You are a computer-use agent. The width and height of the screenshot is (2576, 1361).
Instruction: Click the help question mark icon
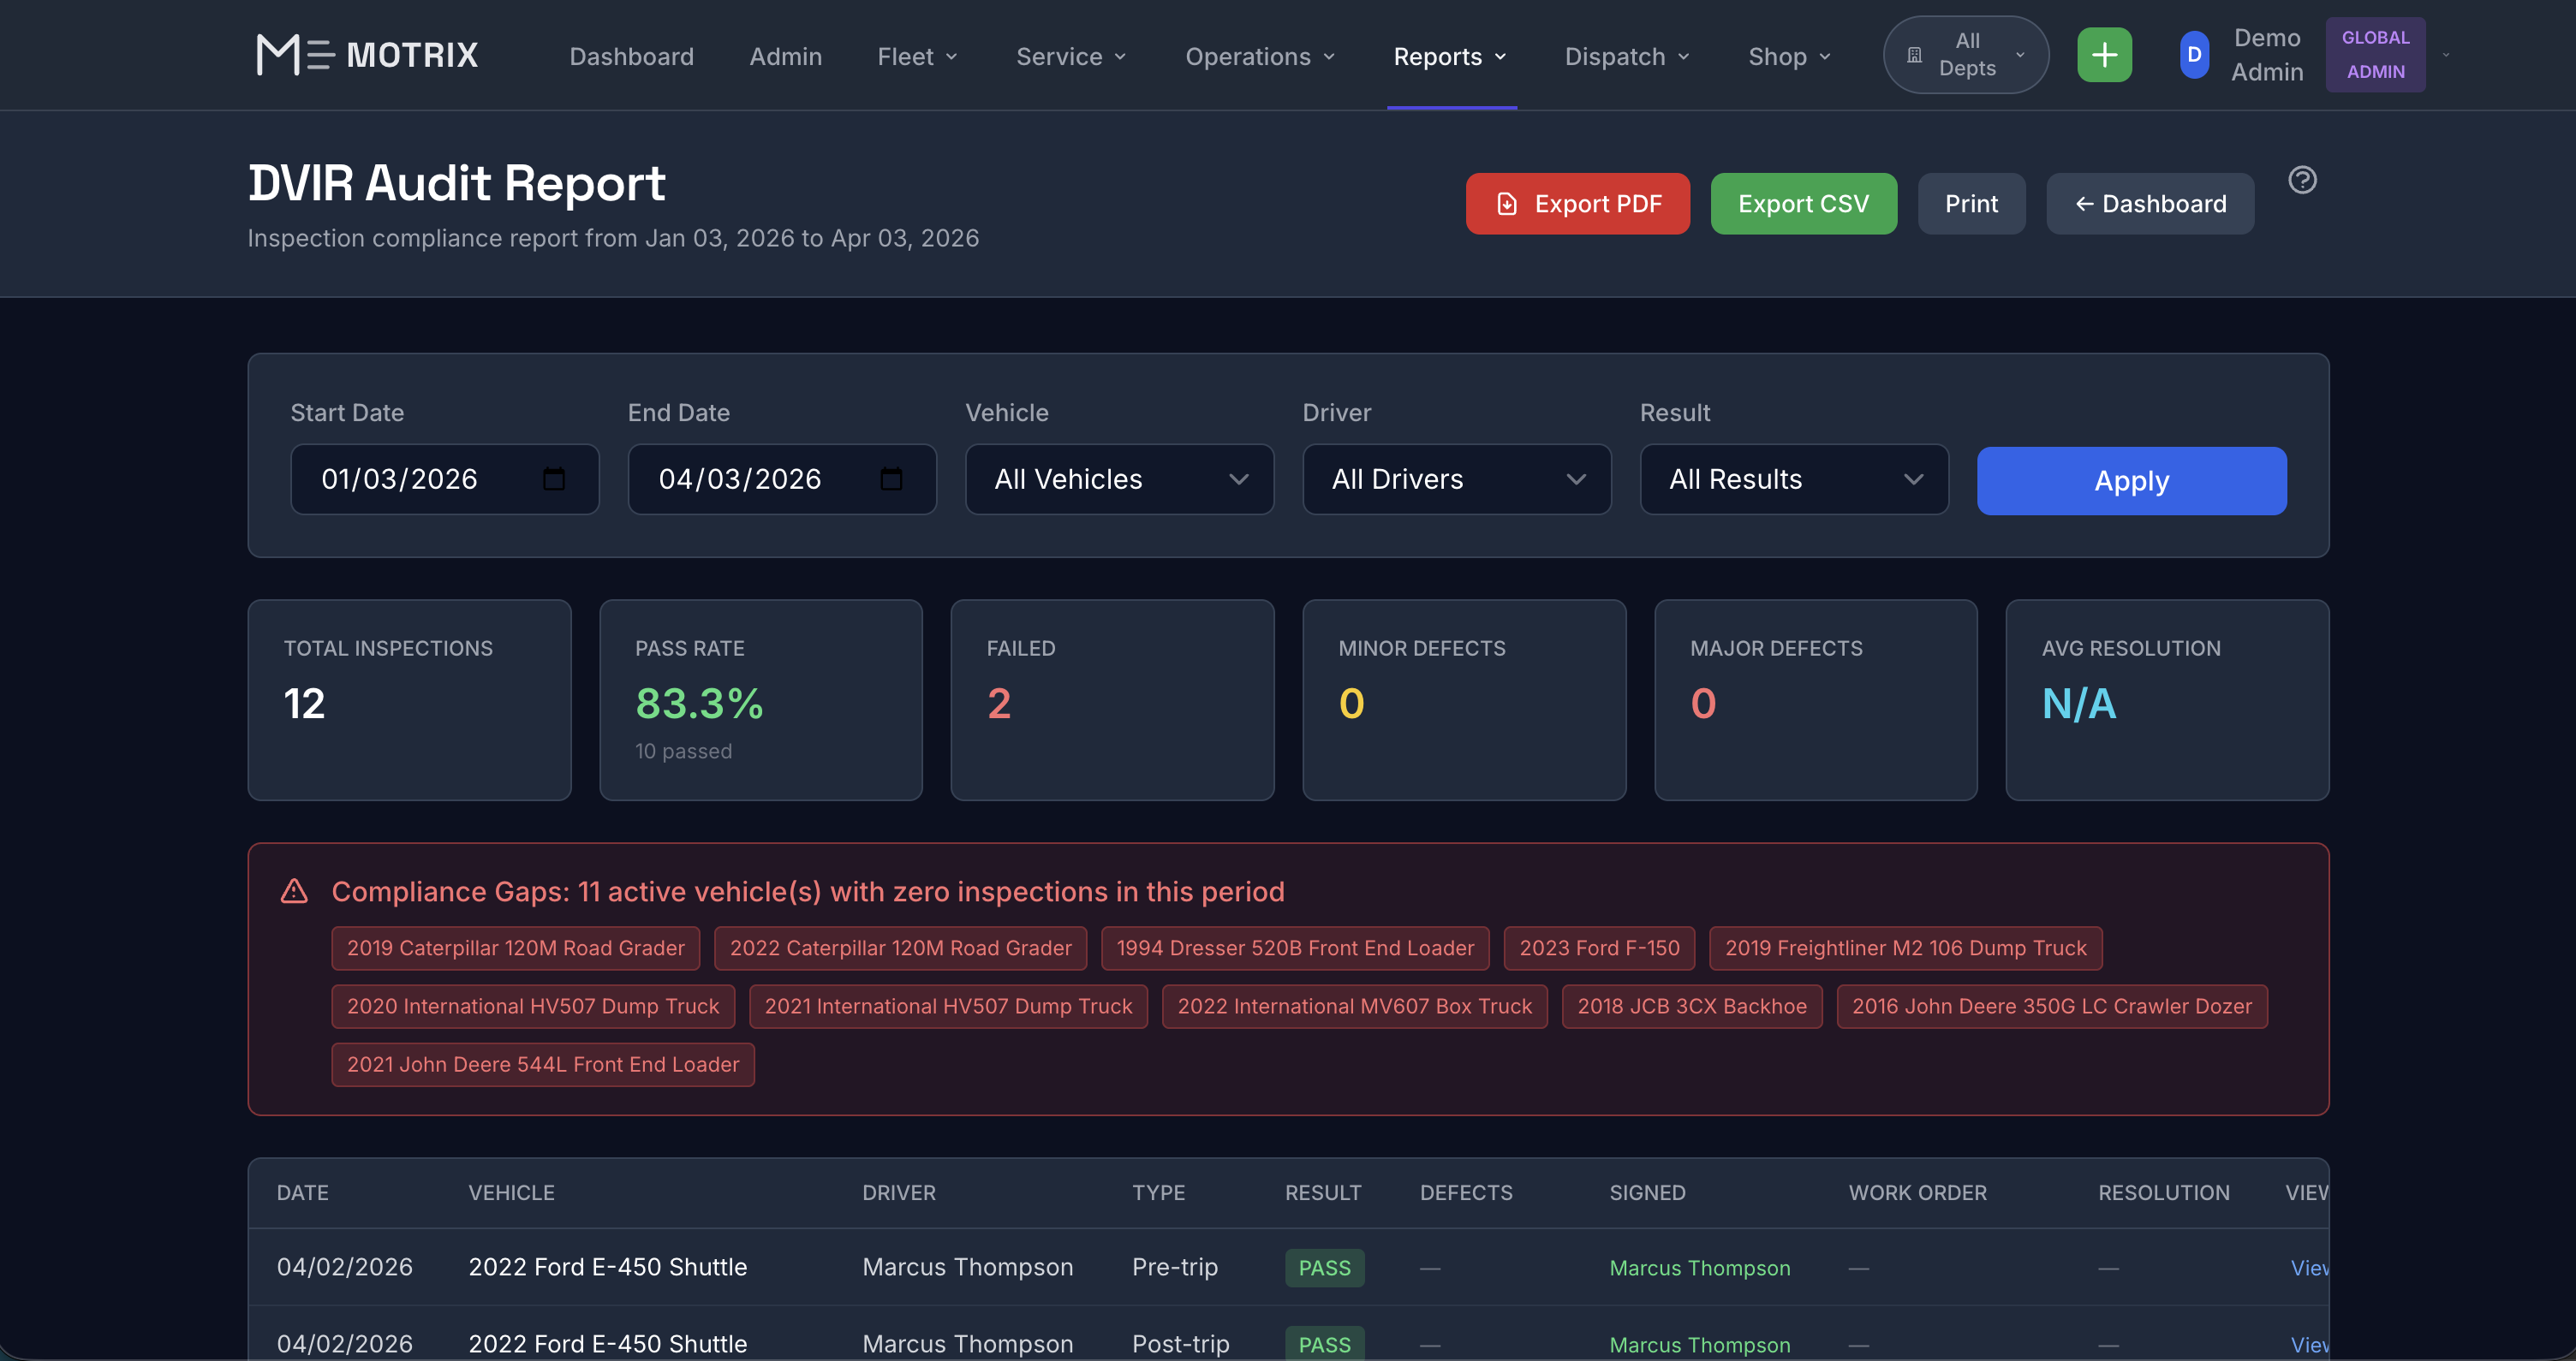pyautogui.click(x=2302, y=180)
